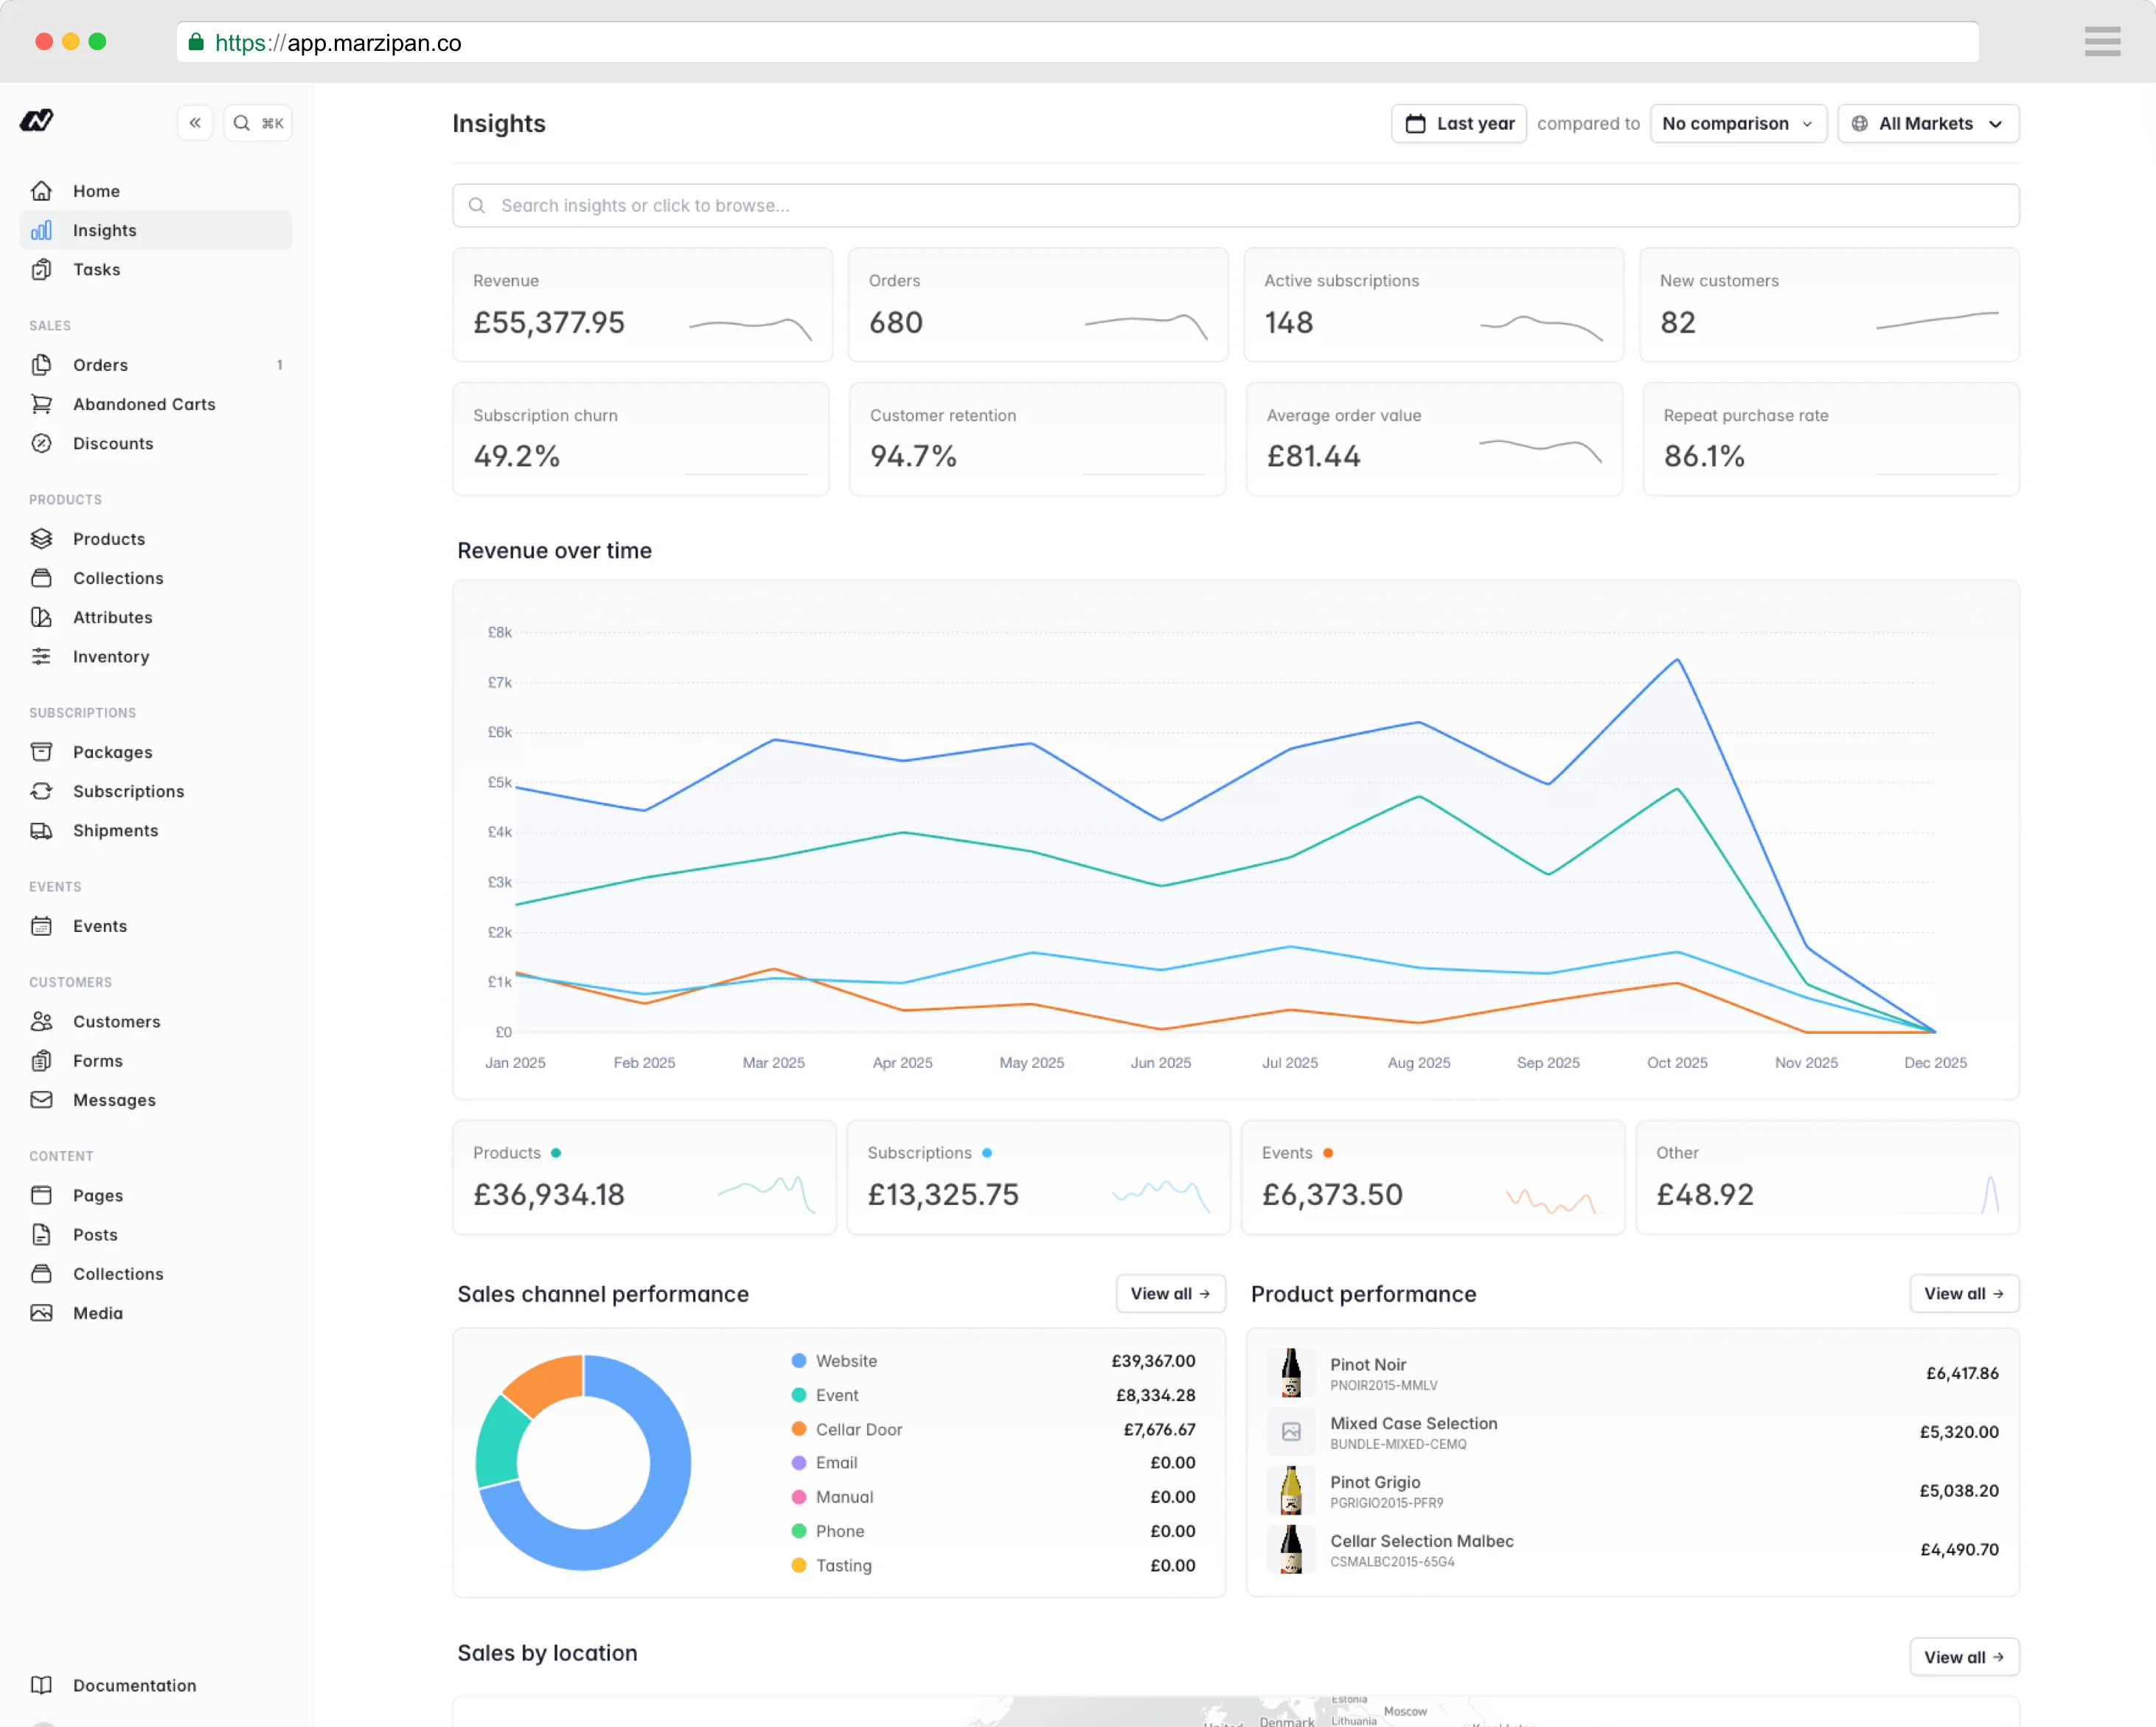Open the Home sidebar icon
This screenshot has width=2156, height=1727.
pyautogui.click(x=42, y=190)
